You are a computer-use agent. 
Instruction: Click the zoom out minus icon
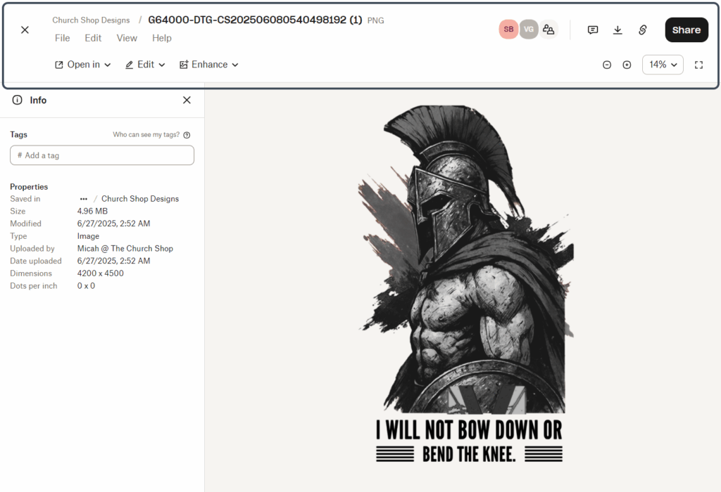pos(607,65)
